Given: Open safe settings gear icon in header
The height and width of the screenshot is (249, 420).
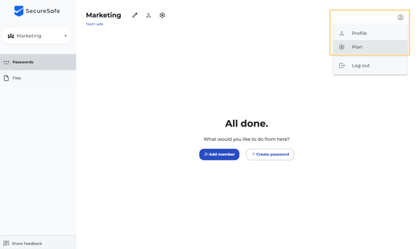Looking at the screenshot, I should (162, 15).
